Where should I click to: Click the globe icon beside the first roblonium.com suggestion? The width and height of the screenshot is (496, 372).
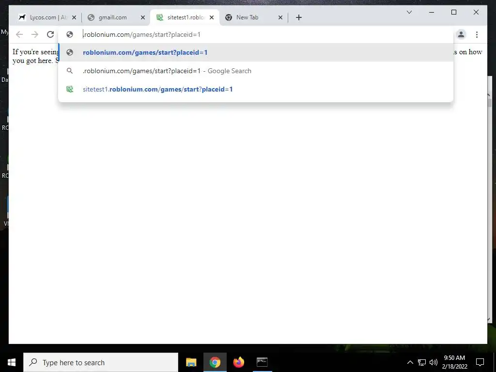pyautogui.click(x=70, y=52)
